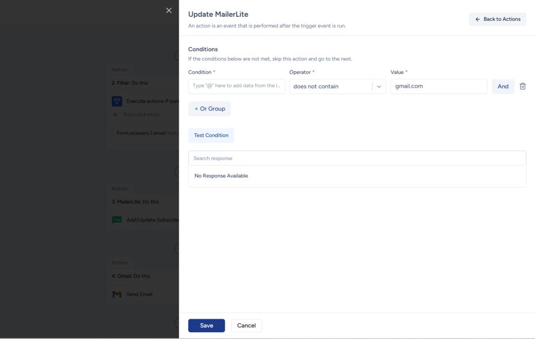
Task: Expand the Operator dropdown chevron
Action: click(379, 87)
